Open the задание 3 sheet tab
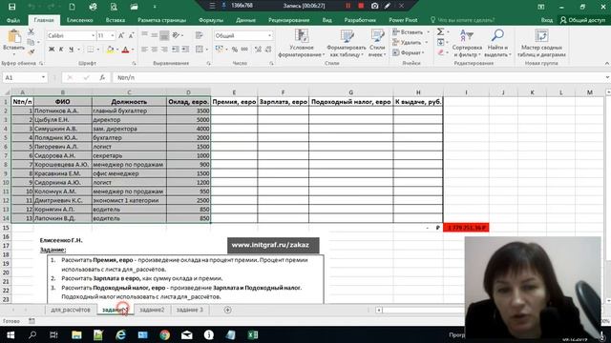This screenshot has width=611, height=343. (190, 310)
